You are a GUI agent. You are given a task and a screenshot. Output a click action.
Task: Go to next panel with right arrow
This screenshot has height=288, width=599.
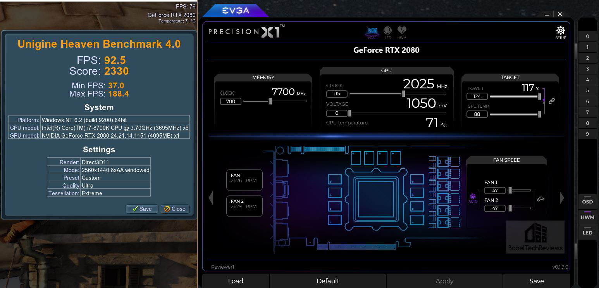562,198
